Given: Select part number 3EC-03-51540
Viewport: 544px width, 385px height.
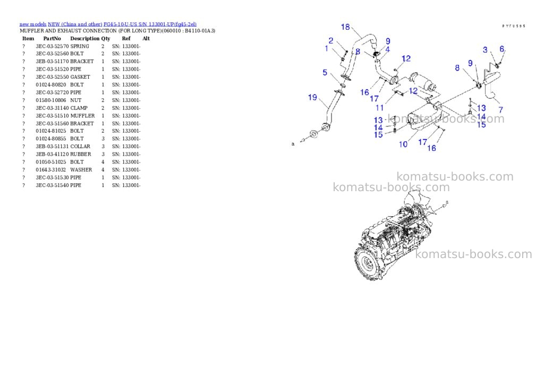Looking at the screenshot, I should [52, 185].
